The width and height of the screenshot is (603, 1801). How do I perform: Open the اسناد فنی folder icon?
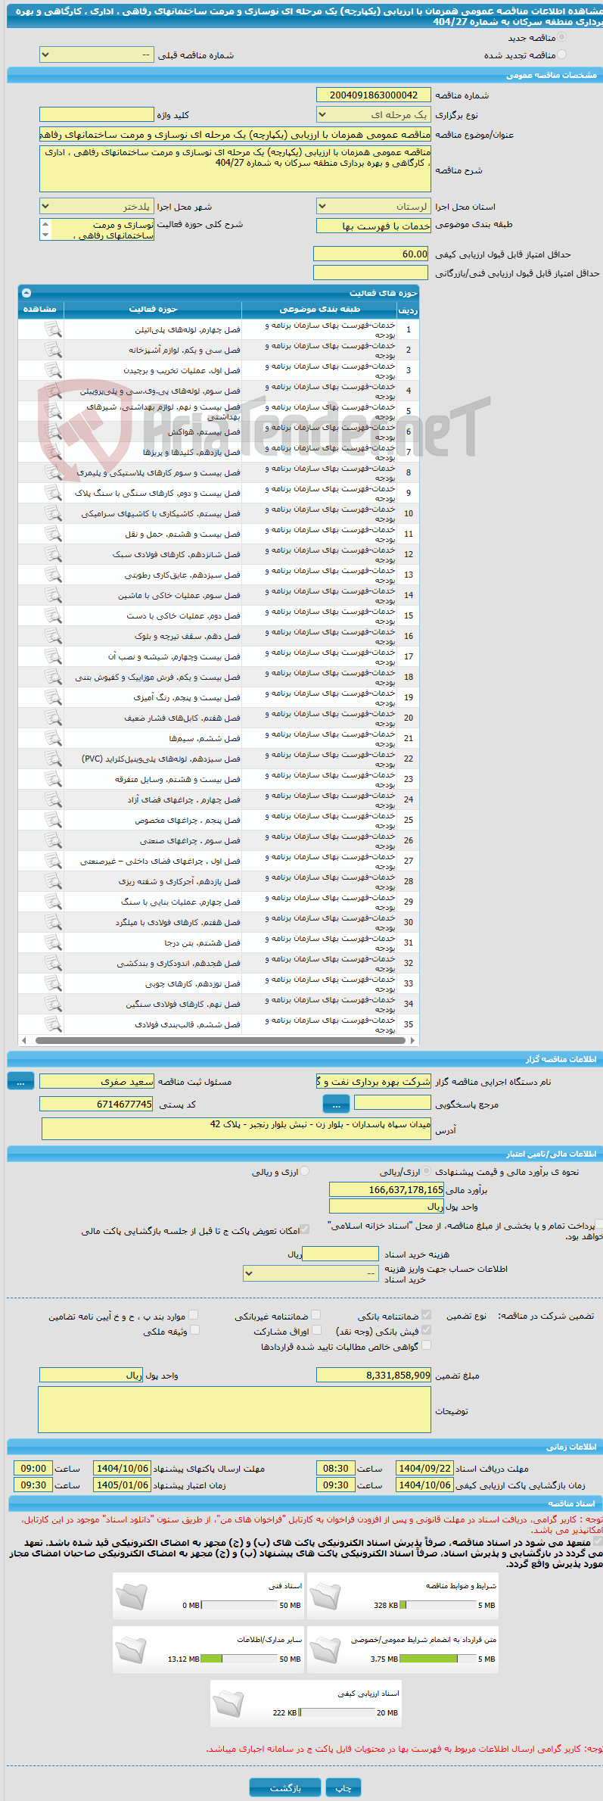click(x=131, y=1597)
